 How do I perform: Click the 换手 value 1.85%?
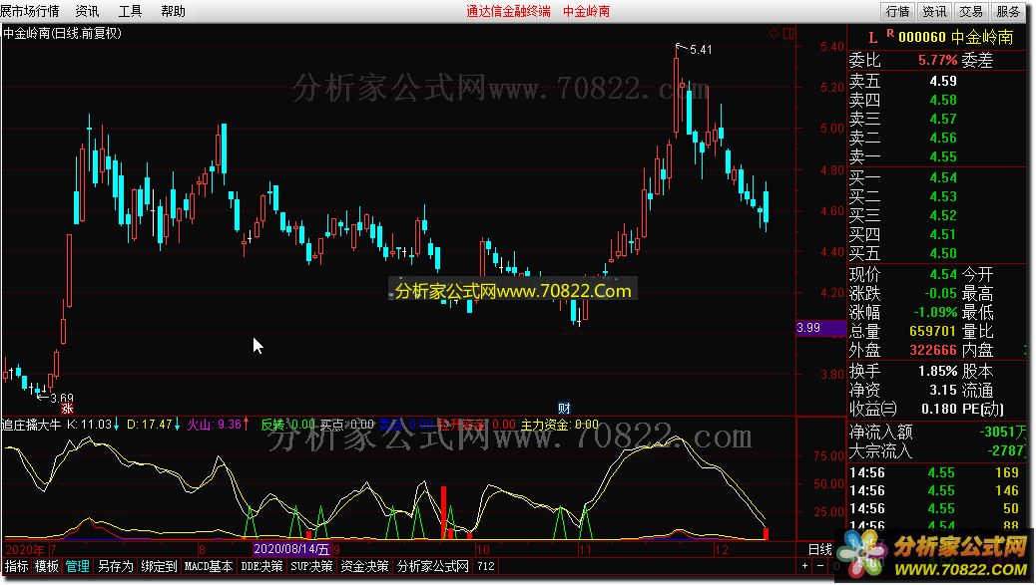click(x=937, y=372)
